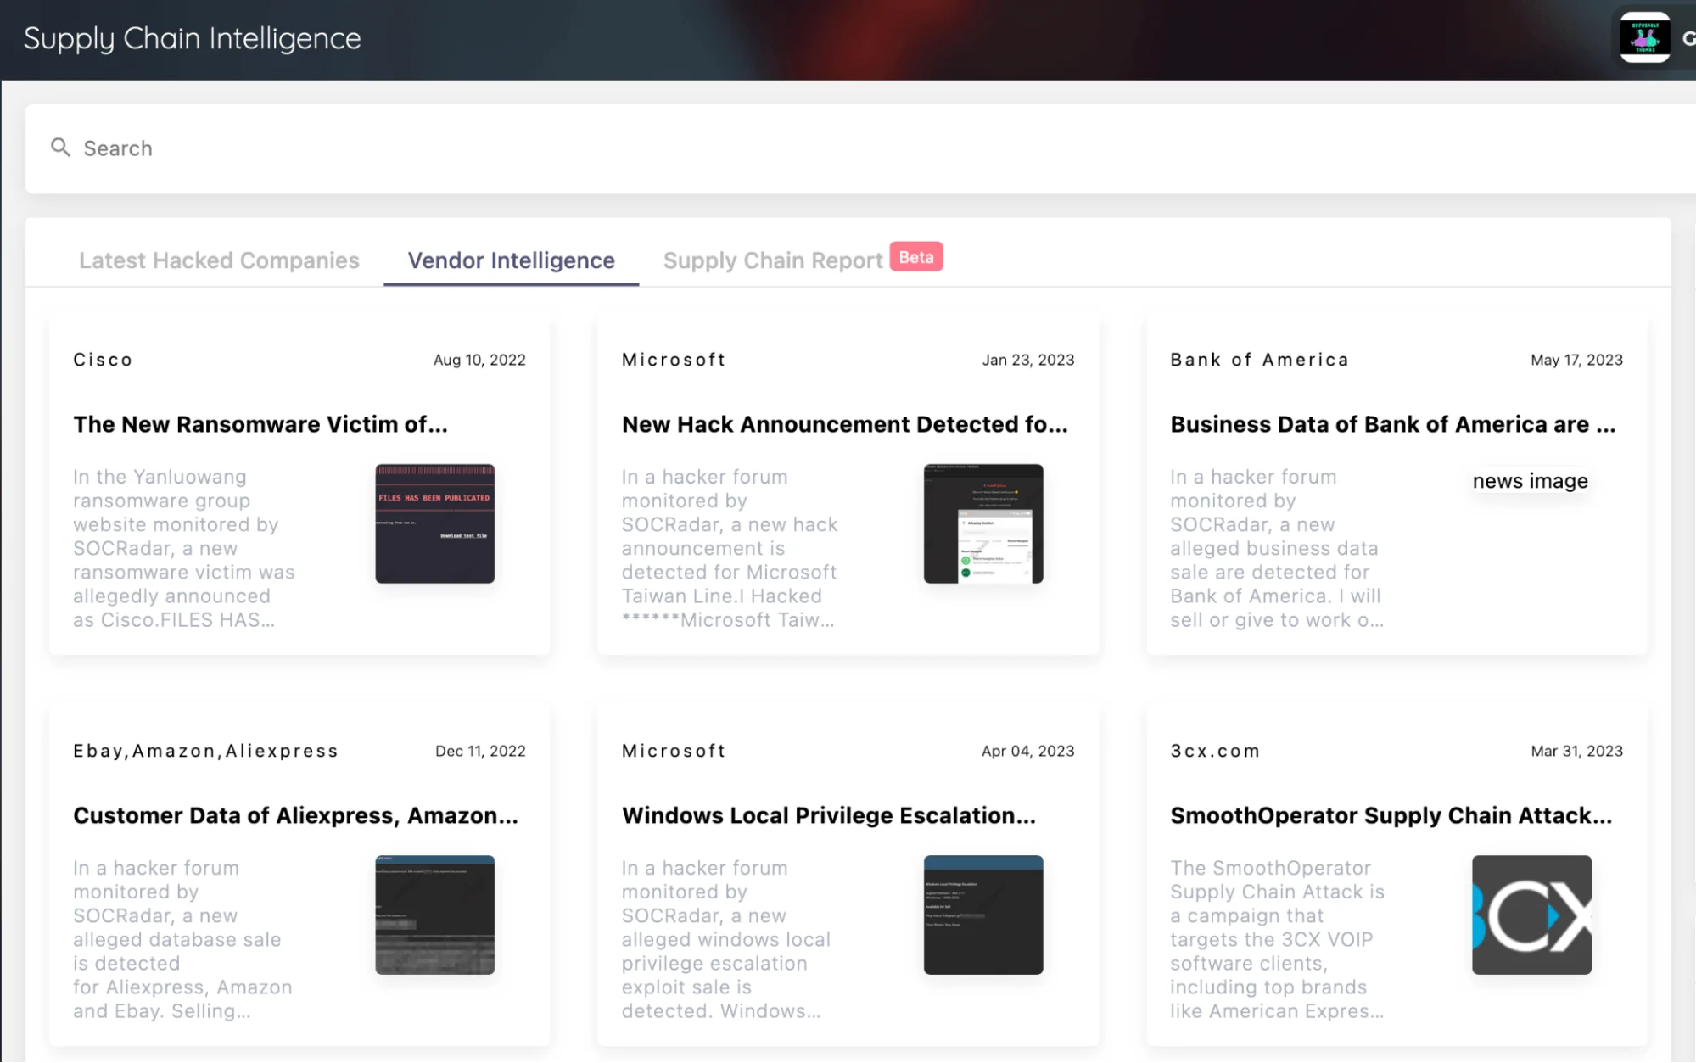Click the Cisco vendor label
The width and height of the screenshot is (1696, 1063).
click(103, 360)
